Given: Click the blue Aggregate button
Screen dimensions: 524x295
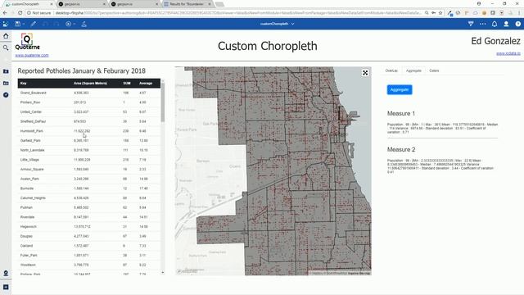Looking at the screenshot, I should tap(400, 89).
